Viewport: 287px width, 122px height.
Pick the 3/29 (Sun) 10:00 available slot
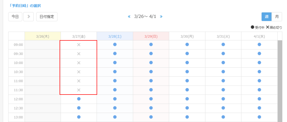pos(151,63)
